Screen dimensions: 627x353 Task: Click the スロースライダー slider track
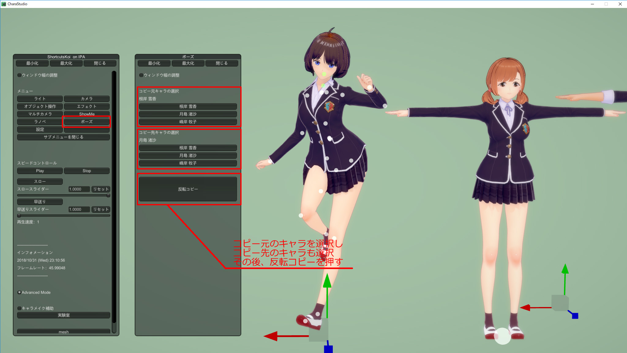(x=63, y=195)
